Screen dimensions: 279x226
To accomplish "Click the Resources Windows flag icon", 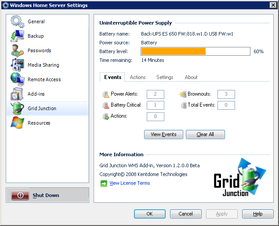I will [x=17, y=123].
